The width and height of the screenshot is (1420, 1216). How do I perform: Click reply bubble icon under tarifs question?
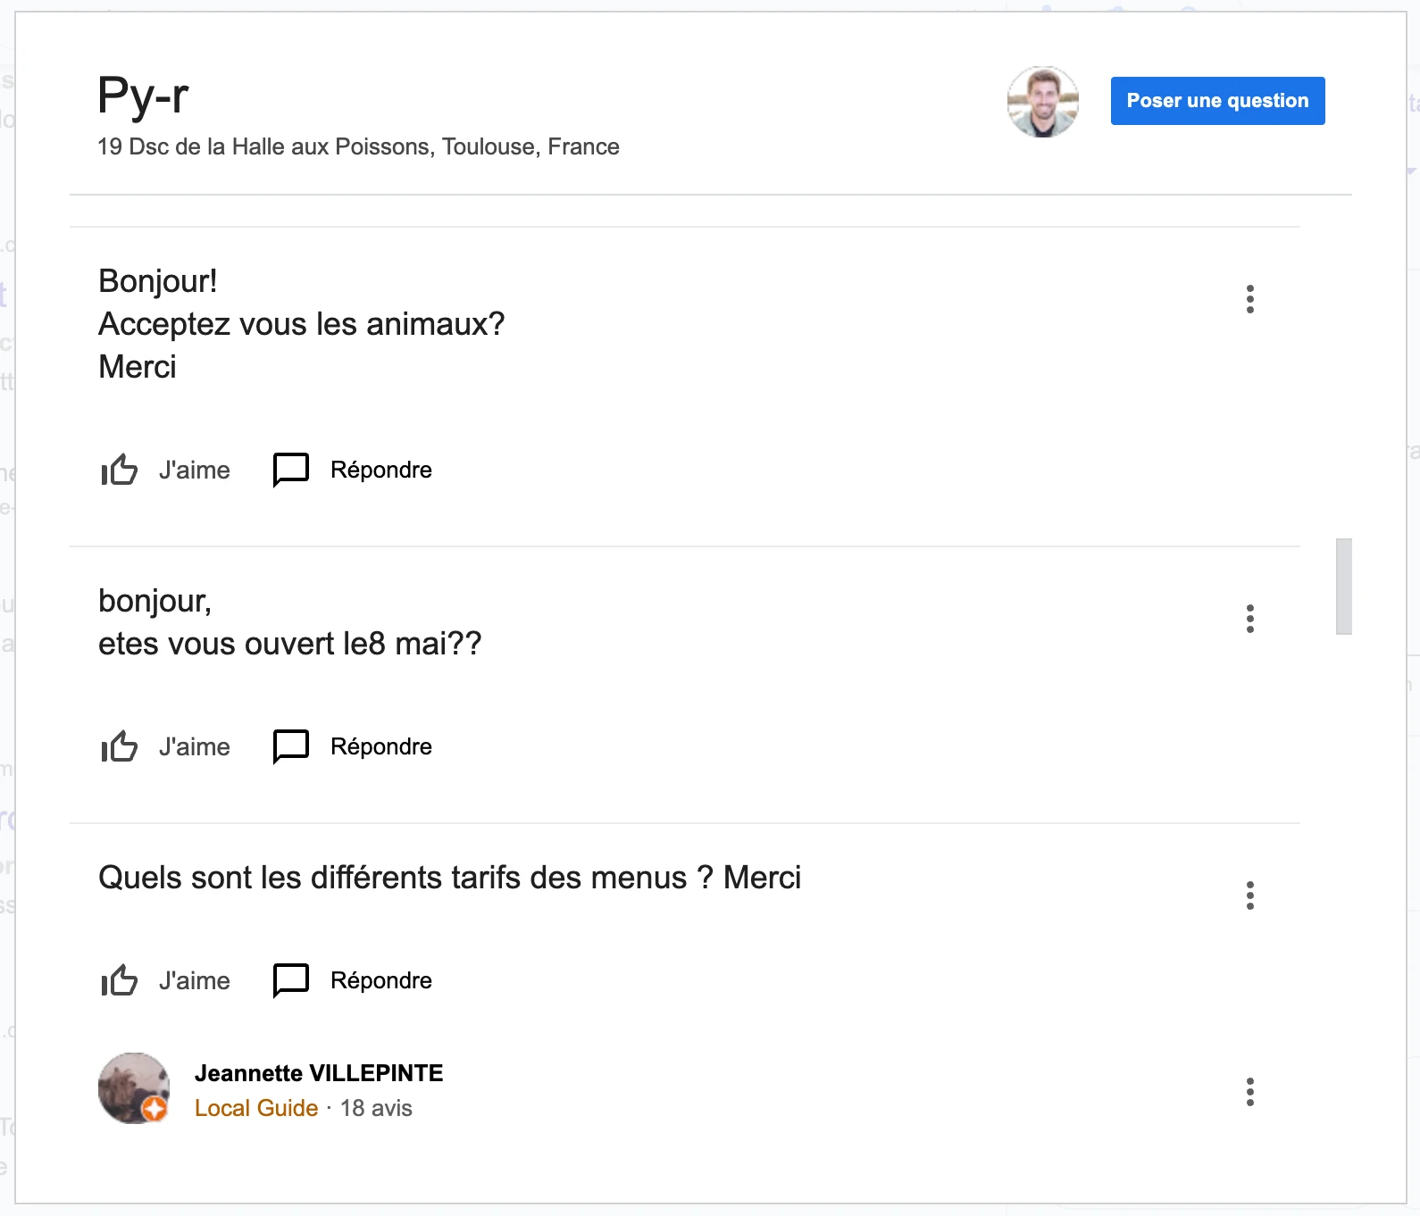pyautogui.click(x=290, y=980)
